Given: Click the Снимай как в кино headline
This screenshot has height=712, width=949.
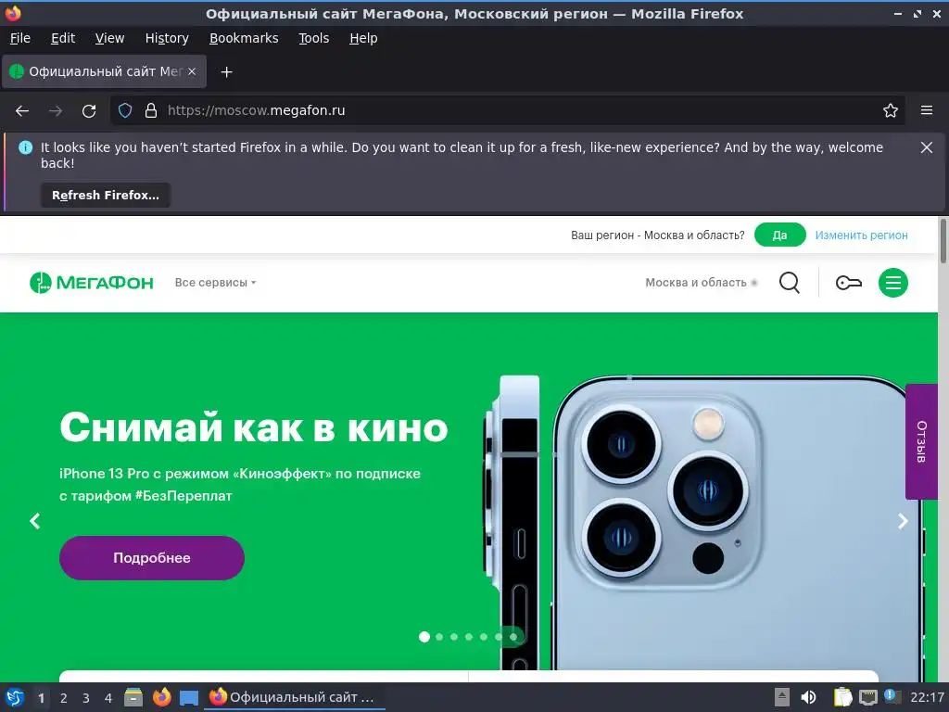Looking at the screenshot, I should 254,426.
